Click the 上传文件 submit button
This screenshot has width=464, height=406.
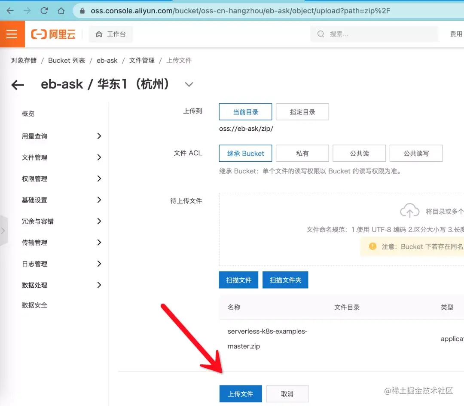click(241, 394)
